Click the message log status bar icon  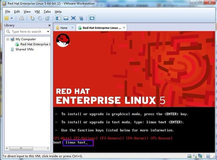pyautogui.click(x=208, y=156)
